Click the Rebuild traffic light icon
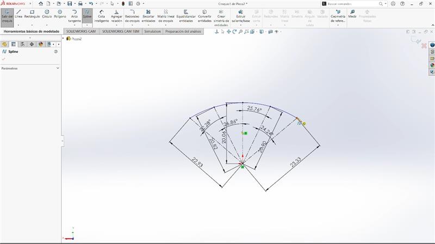This screenshot has height=244, width=435. tap(123, 4)
